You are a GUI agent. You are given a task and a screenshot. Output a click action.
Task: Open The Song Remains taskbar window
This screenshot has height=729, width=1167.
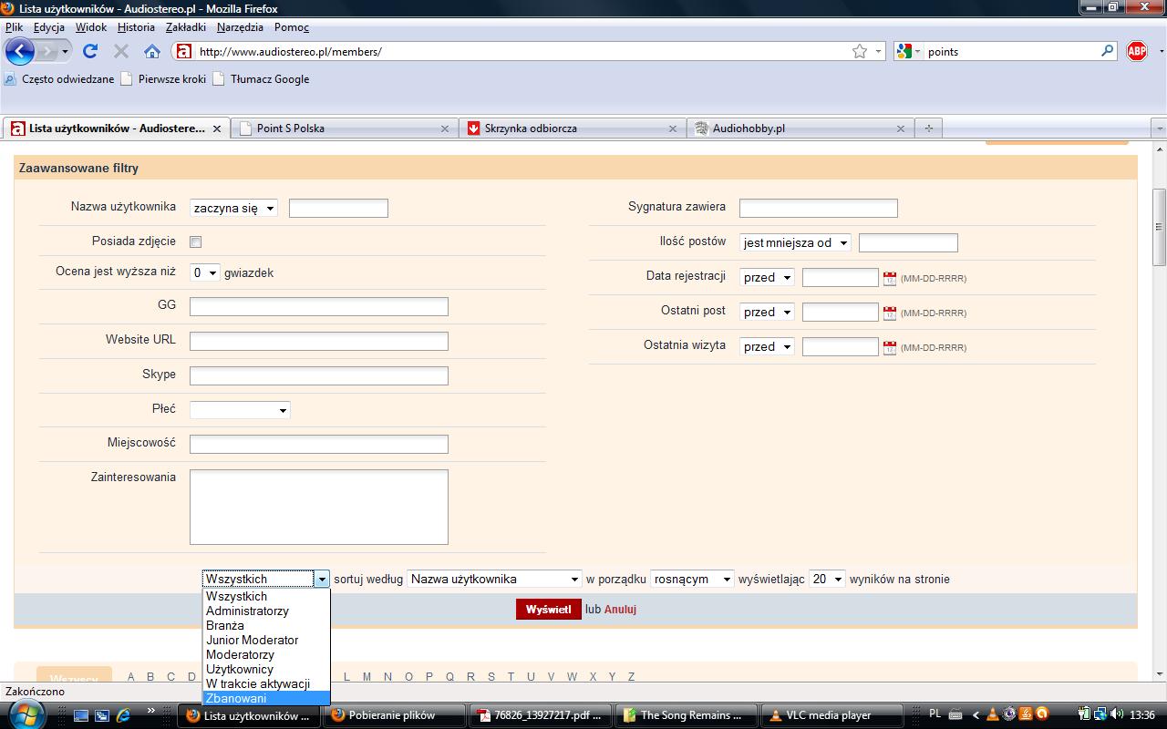click(687, 715)
